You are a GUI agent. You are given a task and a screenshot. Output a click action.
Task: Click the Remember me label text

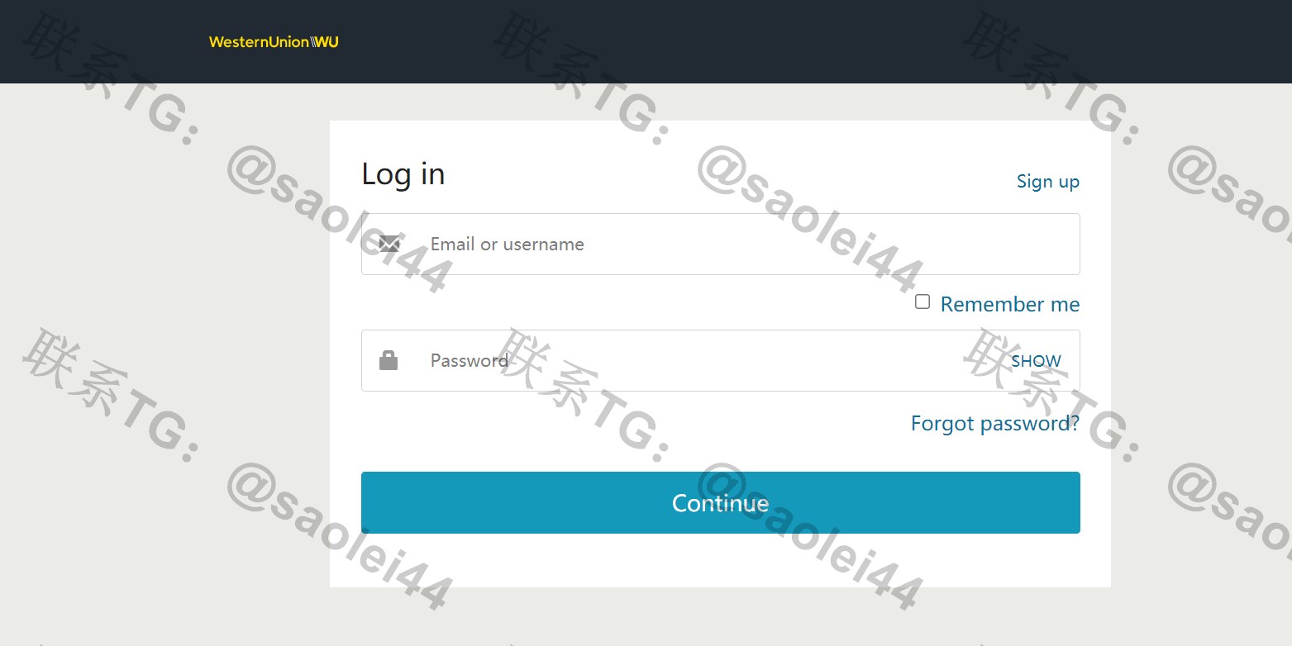pyautogui.click(x=1010, y=304)
